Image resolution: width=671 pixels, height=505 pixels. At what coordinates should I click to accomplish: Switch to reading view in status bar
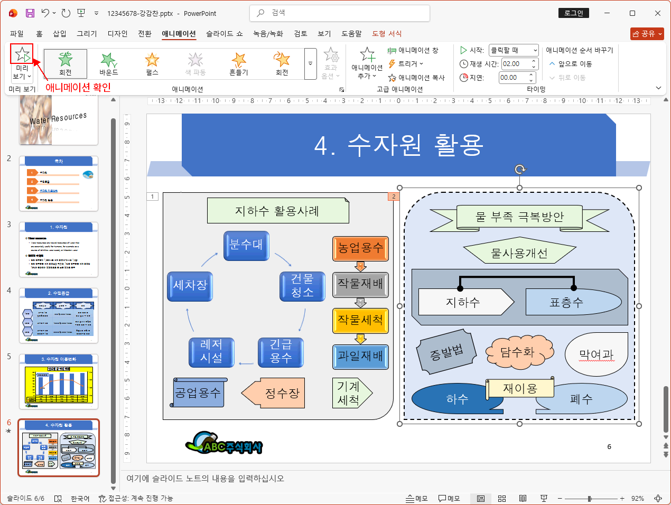pyautogui.click(x=523, y=498)
